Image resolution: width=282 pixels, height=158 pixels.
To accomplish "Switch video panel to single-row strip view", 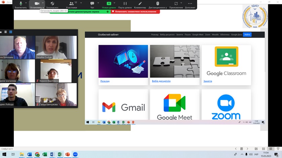I will (6, 32).
